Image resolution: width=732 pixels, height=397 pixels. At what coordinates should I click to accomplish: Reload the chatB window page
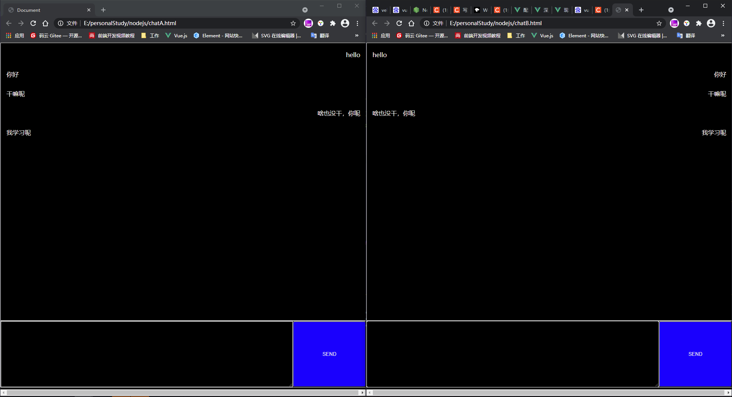point(399,23)
